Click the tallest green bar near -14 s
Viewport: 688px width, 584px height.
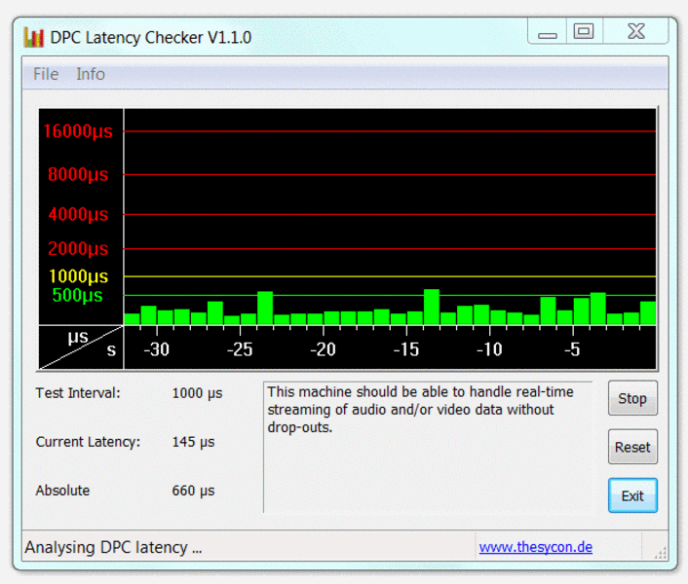pos(431,307)
